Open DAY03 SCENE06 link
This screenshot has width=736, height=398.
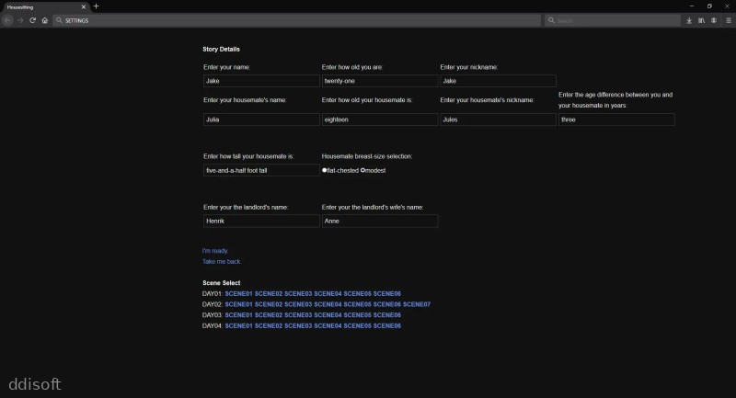[386, 315]
